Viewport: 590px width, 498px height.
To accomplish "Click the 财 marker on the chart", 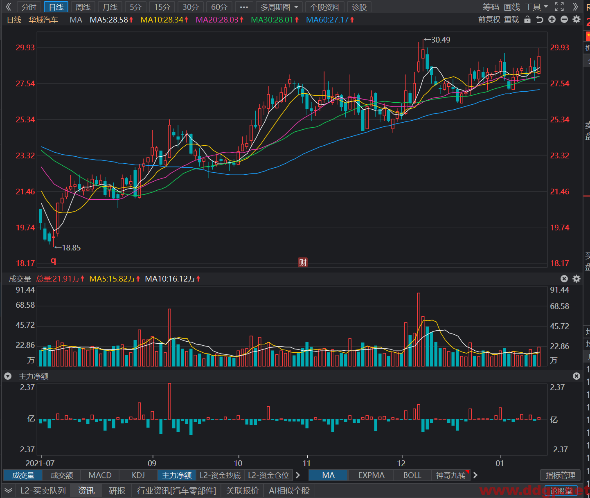I will pos(303,262).
